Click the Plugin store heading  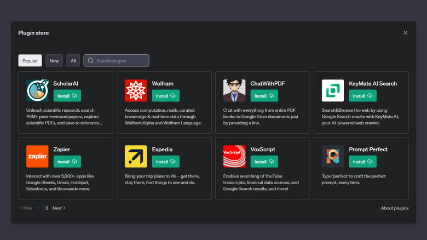[33, 33]
